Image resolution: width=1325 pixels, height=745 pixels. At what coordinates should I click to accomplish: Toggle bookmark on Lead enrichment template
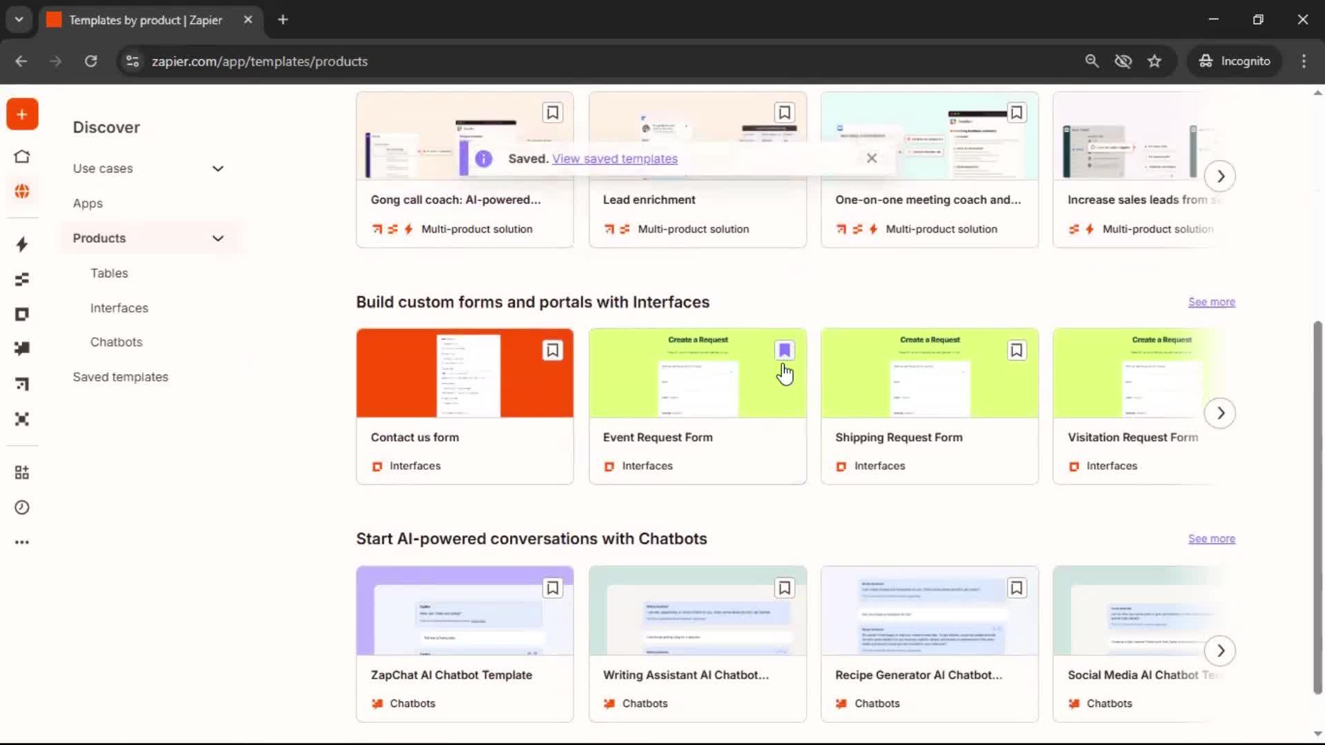785,112
